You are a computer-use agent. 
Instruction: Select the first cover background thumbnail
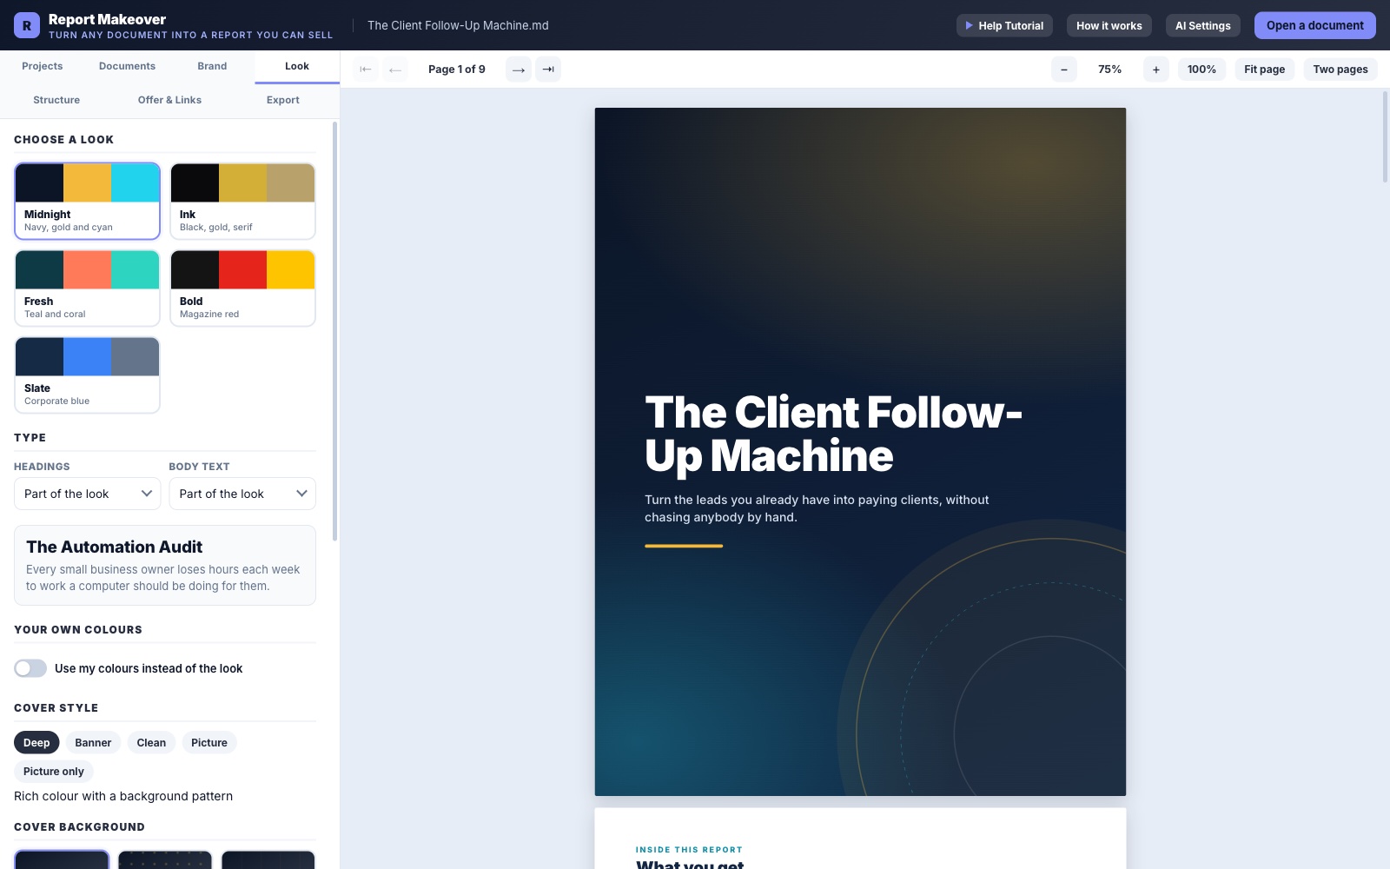coord(62,859)
